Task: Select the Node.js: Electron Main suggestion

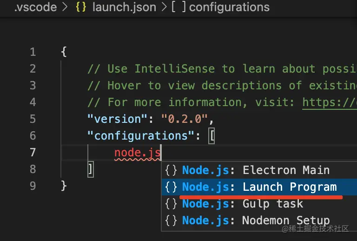Action: coord(259,170)
